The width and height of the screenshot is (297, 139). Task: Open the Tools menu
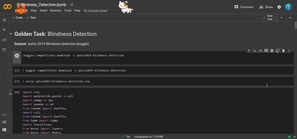[x=67, y=11]
